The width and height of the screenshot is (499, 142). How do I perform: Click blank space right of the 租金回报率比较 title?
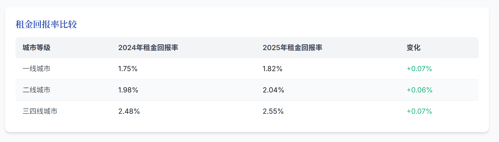pos(251,24)
